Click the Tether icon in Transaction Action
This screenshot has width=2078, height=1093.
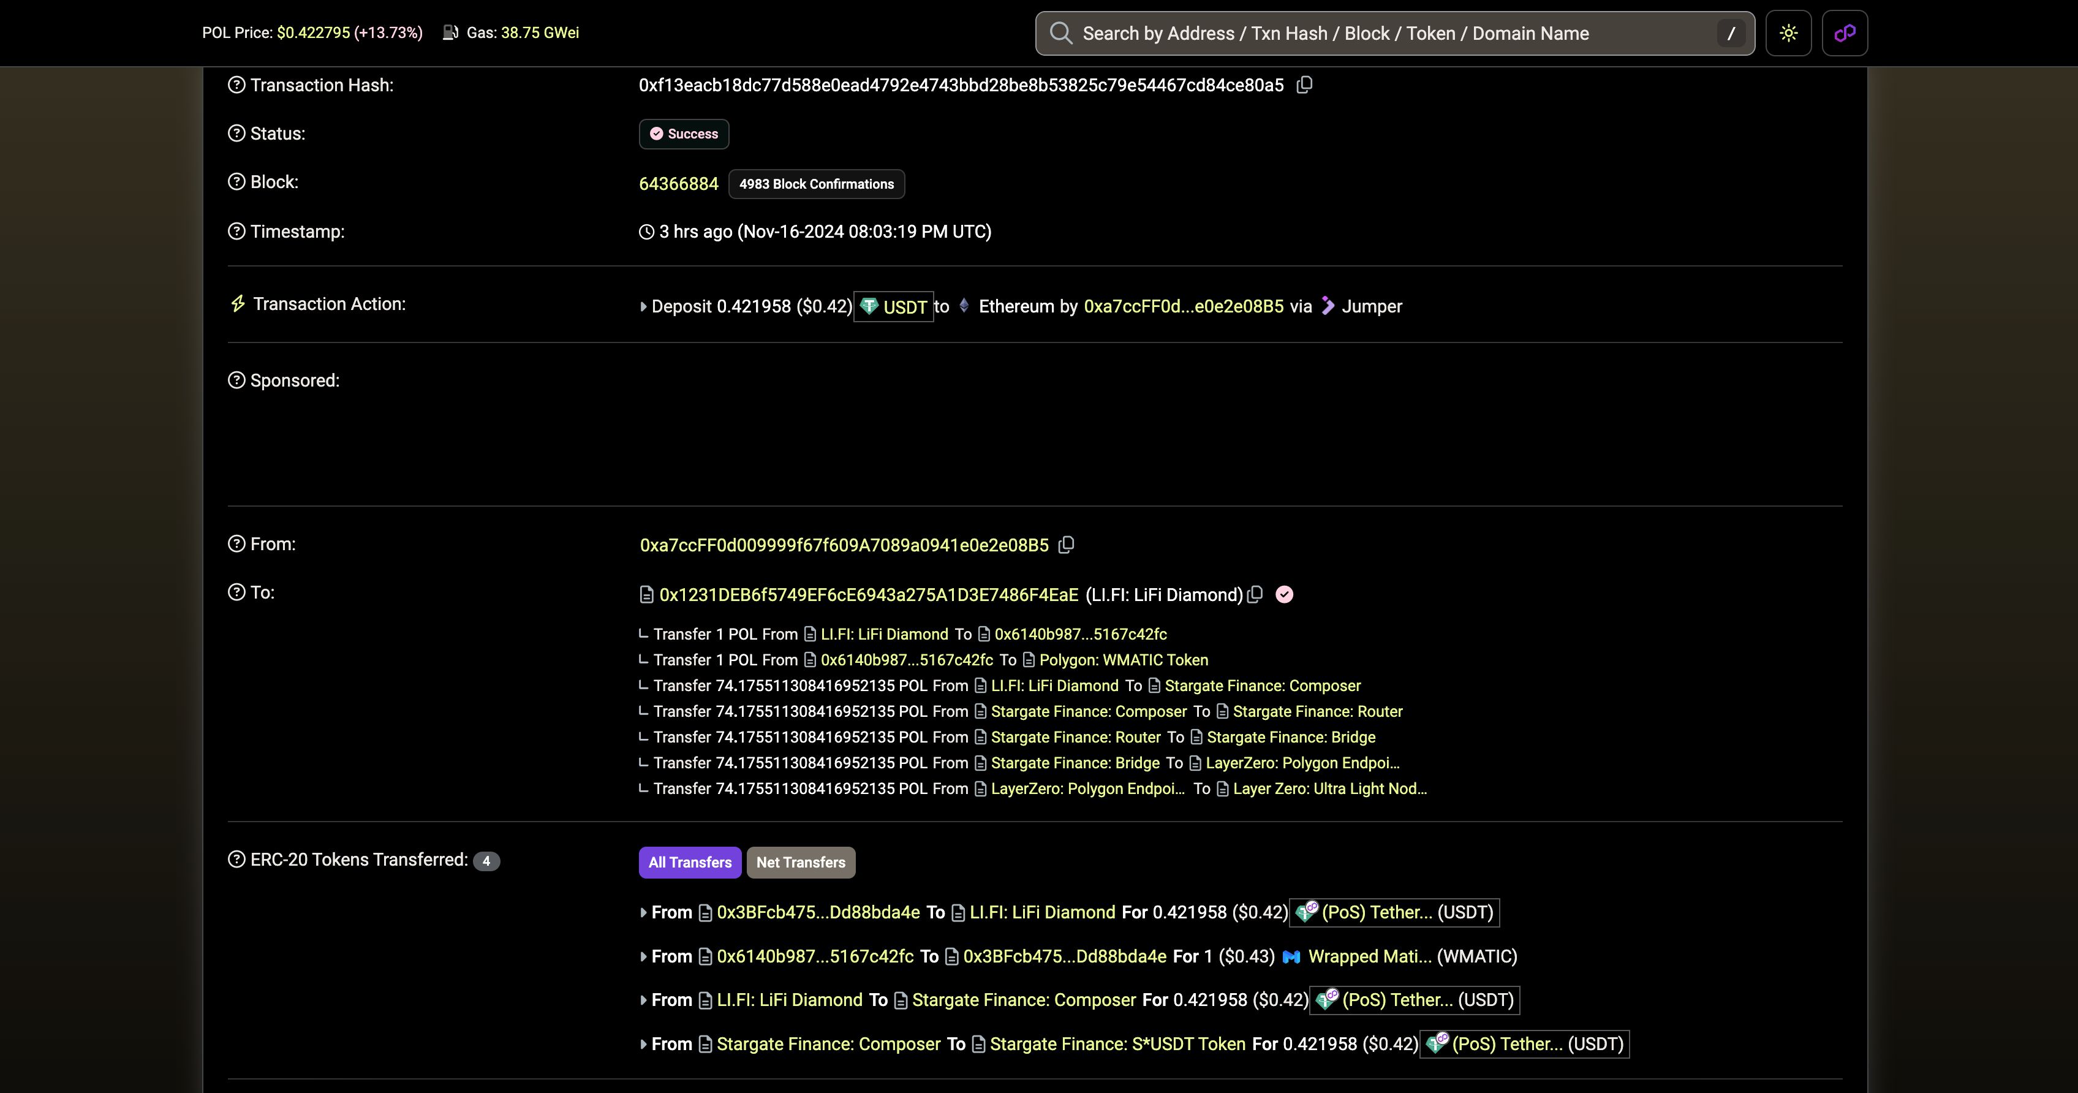point(869,306)
